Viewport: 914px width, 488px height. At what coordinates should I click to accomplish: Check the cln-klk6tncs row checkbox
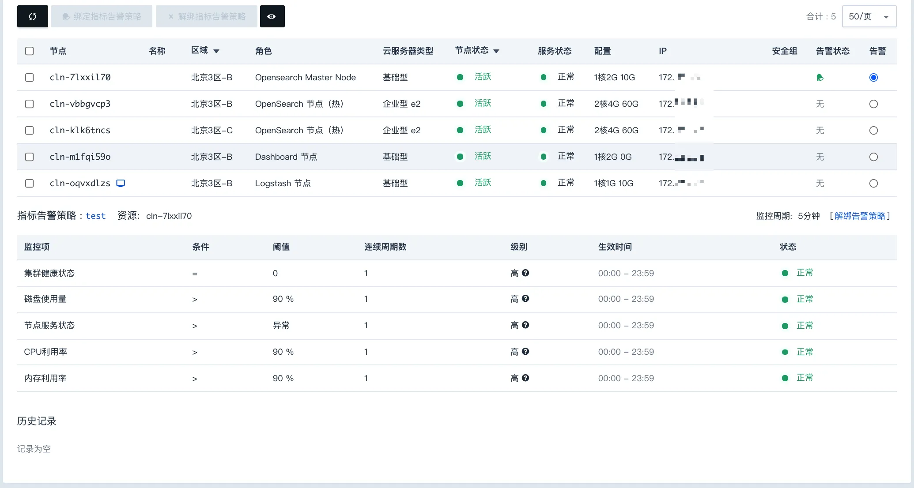point(30,130)
